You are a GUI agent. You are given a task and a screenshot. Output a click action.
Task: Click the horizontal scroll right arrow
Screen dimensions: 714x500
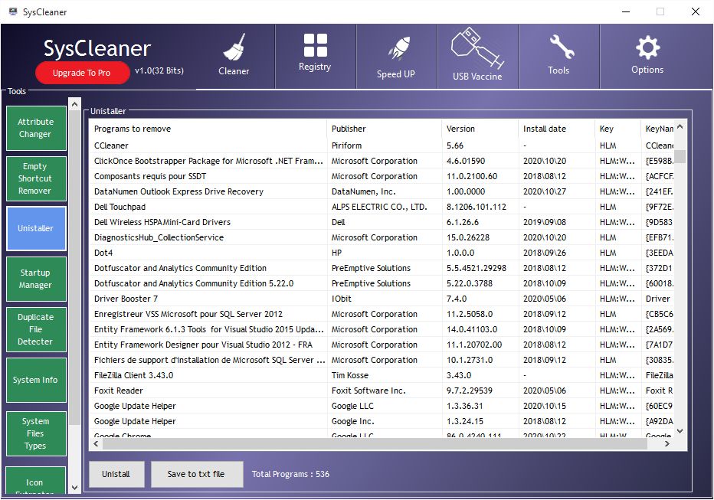pyautogui.click(x=667, y=444)
